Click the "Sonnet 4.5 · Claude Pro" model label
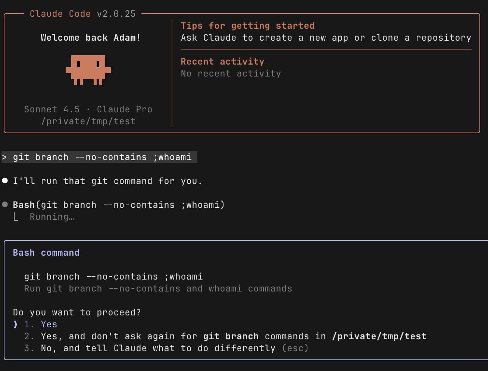 (88, 109)
